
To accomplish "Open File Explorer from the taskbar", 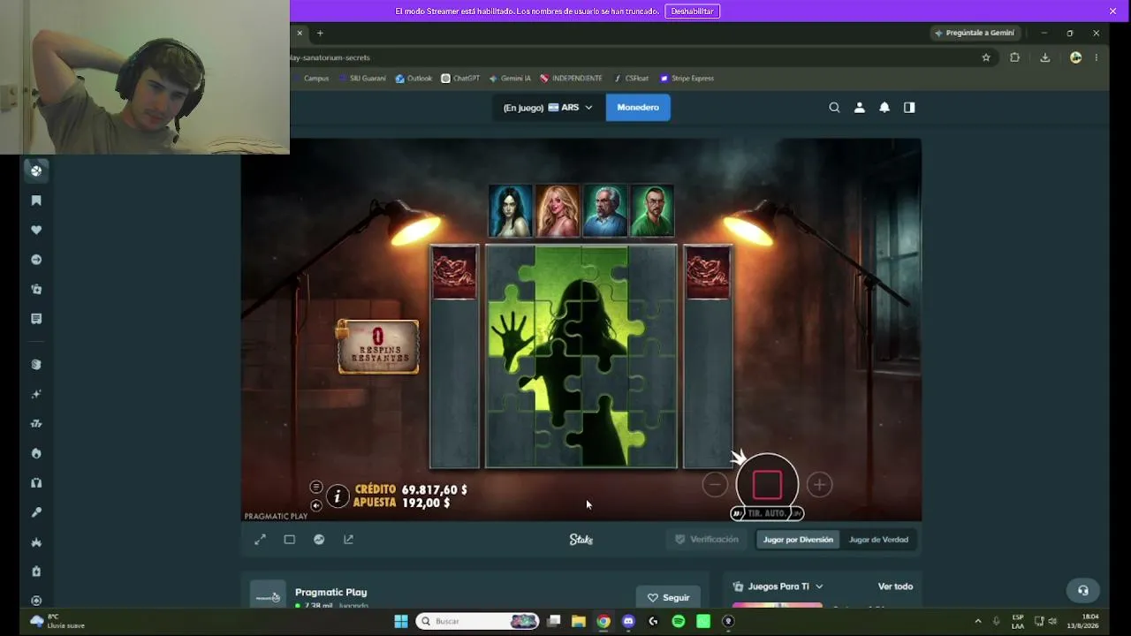I will 578,621.
